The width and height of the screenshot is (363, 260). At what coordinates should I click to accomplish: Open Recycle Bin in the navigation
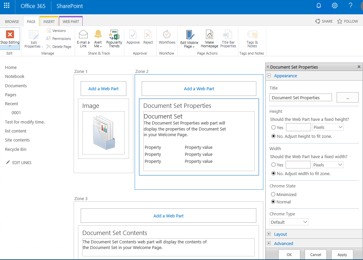[x=16, y=149]
